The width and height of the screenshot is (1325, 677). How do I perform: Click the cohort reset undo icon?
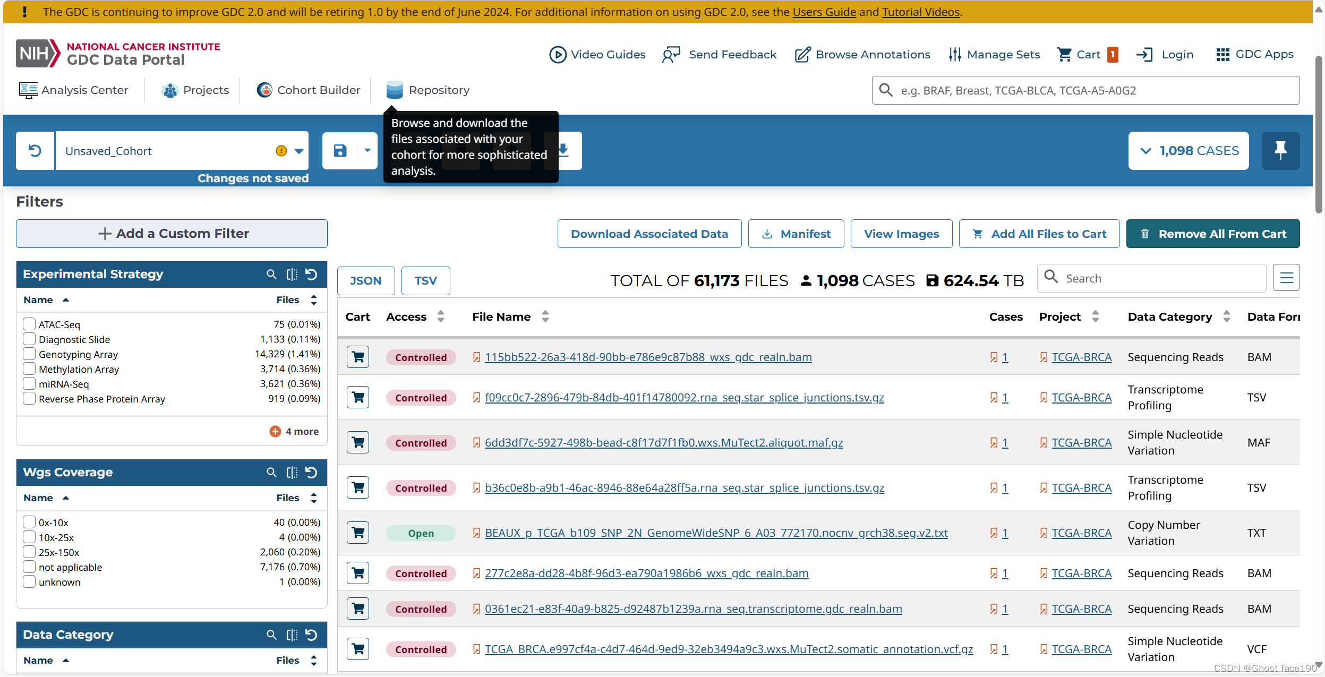point(35,151)
